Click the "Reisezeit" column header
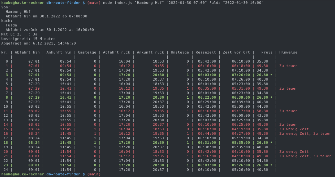Screen dimensions: 335x177 [x=206, y=52]
